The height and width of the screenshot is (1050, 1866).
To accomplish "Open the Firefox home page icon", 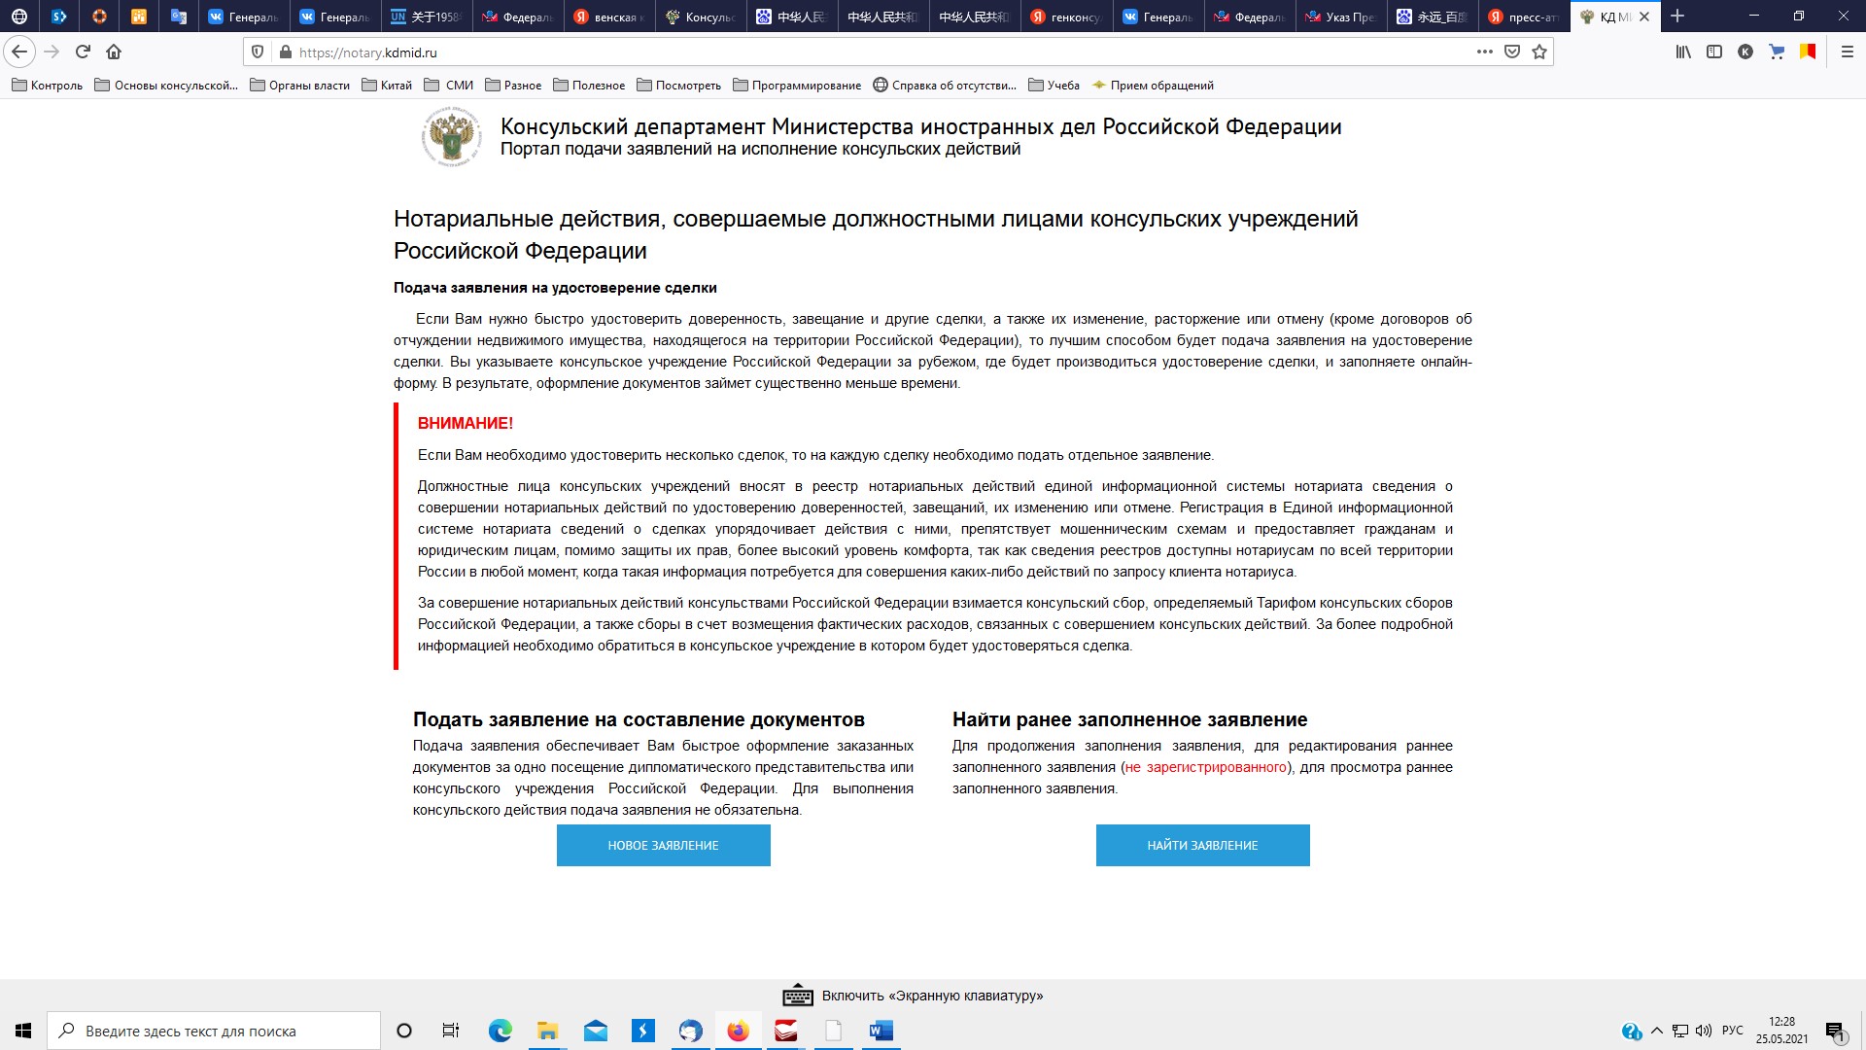I will click(x=114, y=52).
